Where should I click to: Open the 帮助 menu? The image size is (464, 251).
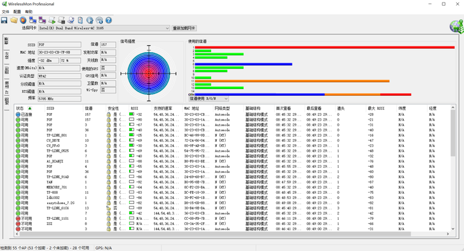(29, 11)
